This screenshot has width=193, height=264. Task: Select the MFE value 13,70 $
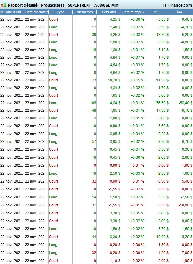pos(162,35)
